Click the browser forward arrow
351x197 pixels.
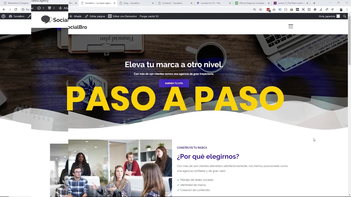point(10,9)
